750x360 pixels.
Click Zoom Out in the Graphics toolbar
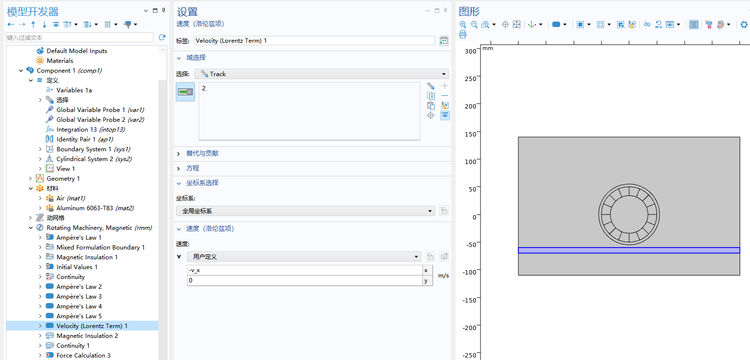[x=474, y=24]
